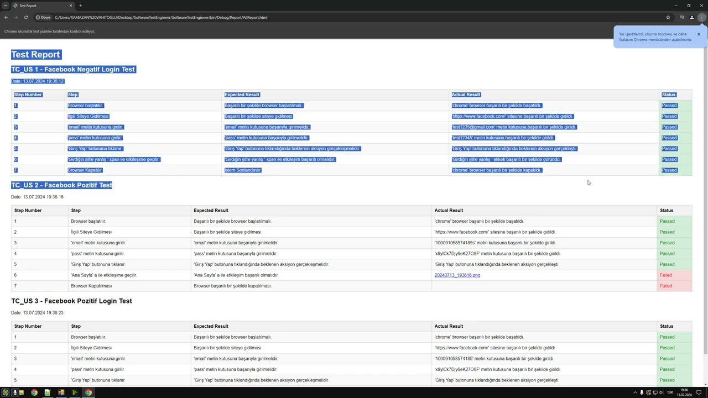Viewport: 708px width, 398px height.
Task: Open the green play-arrow taskbar app
Action: tap(75, 392)
